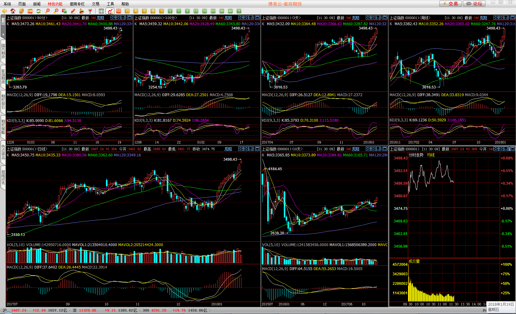Click the 深 11329.06 status bar index

click(84, 310)
